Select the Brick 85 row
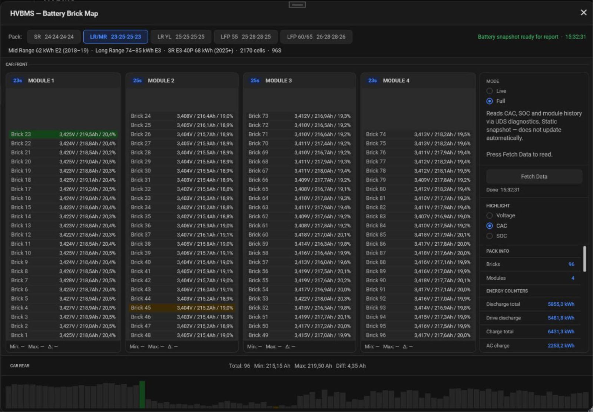This screenshot has height=412, width=593. point(418,235)
